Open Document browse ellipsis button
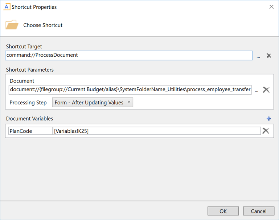279x220 pixels. click(x=257, y=90)
